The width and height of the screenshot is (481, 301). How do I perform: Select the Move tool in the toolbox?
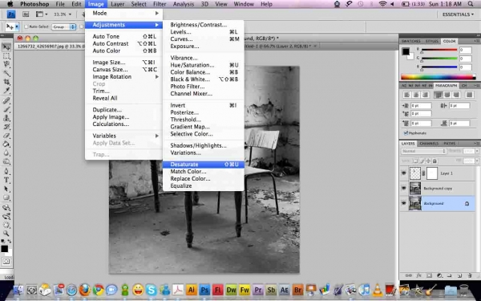[6, 47]
